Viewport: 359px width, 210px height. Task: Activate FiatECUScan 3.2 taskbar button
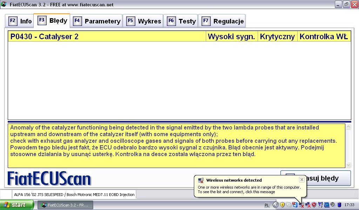(x=65, y=205)
